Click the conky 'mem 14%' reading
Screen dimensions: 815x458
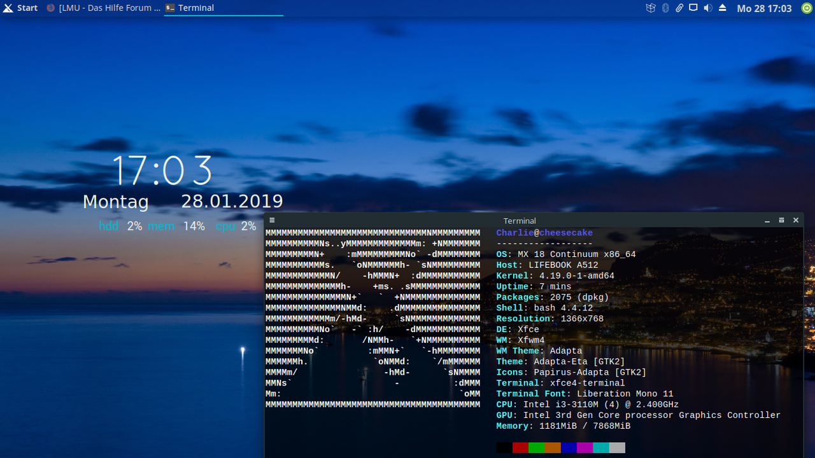(x=176, y=226)
